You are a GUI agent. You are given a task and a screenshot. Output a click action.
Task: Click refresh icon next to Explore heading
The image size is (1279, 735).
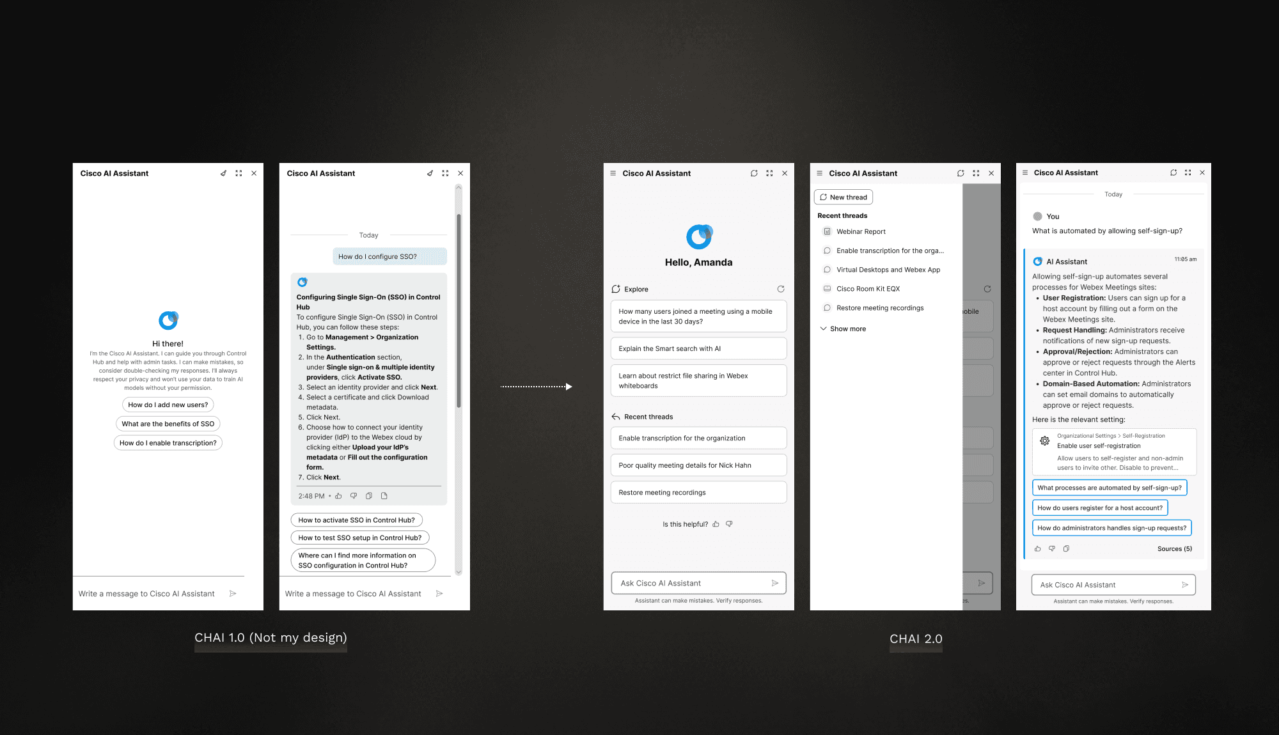[x=780, y=289]
